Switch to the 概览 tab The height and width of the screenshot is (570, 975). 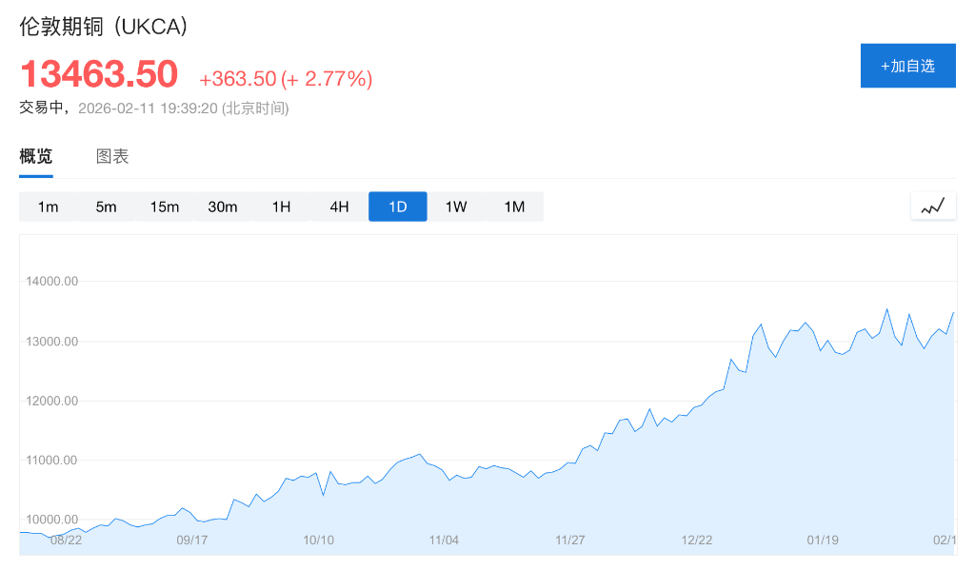coord(35,155)
